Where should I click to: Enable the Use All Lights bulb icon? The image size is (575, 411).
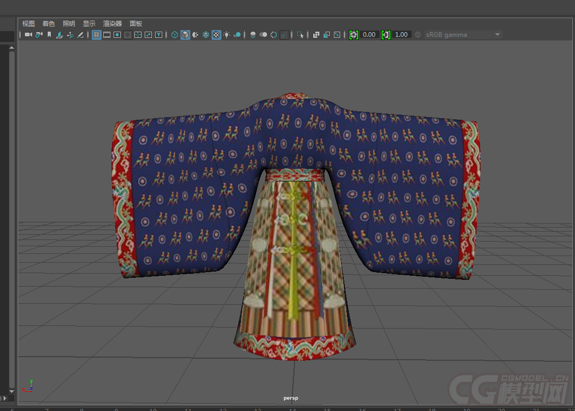tap(227, 35)
